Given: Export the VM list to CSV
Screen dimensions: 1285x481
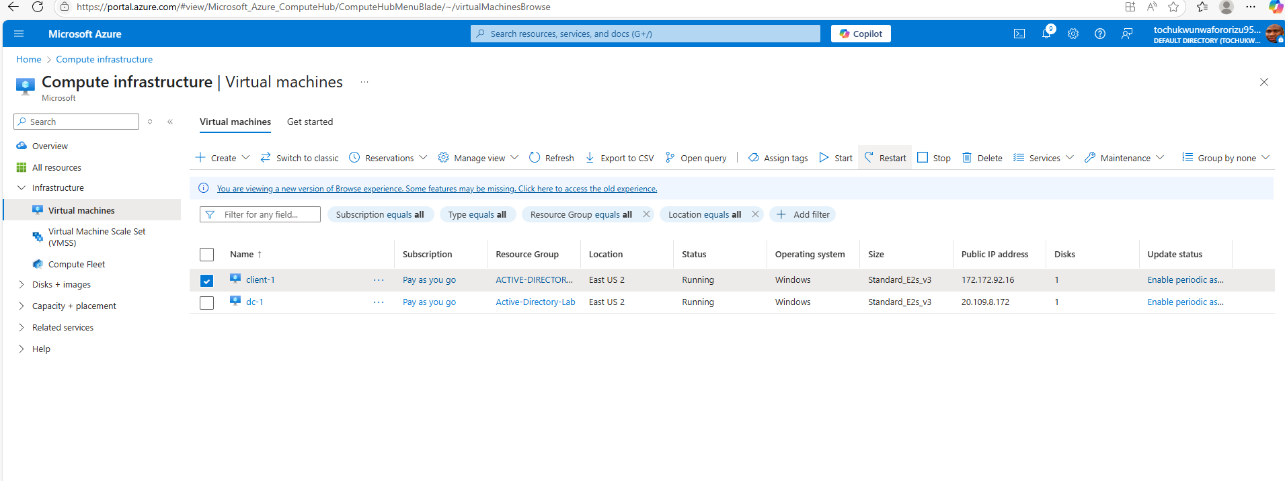Looking at the screenshot, I should 619,158.
